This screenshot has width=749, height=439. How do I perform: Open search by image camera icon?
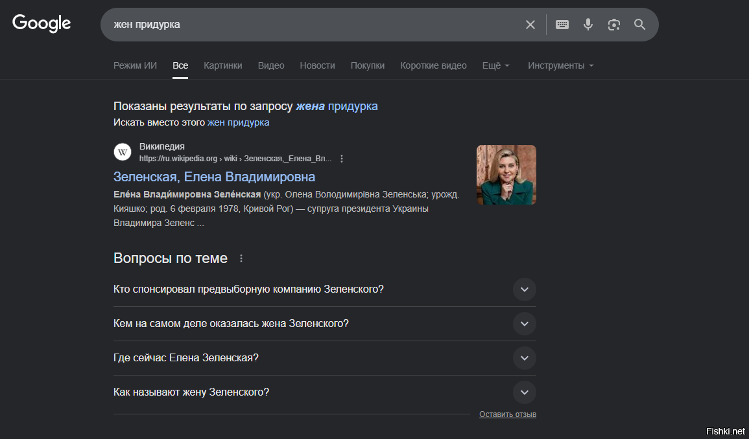click(x=614, y=25)
